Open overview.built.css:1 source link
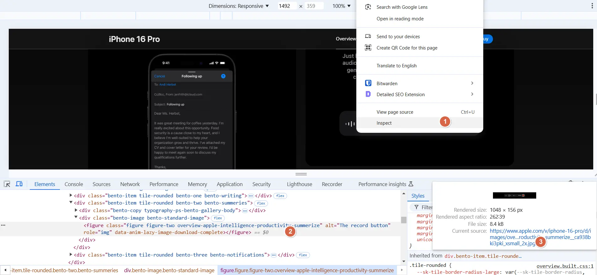597x275 pixels. pos(565,266)
